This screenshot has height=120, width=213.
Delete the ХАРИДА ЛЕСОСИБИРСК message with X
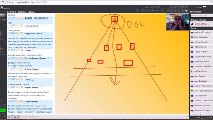[9, 18]
